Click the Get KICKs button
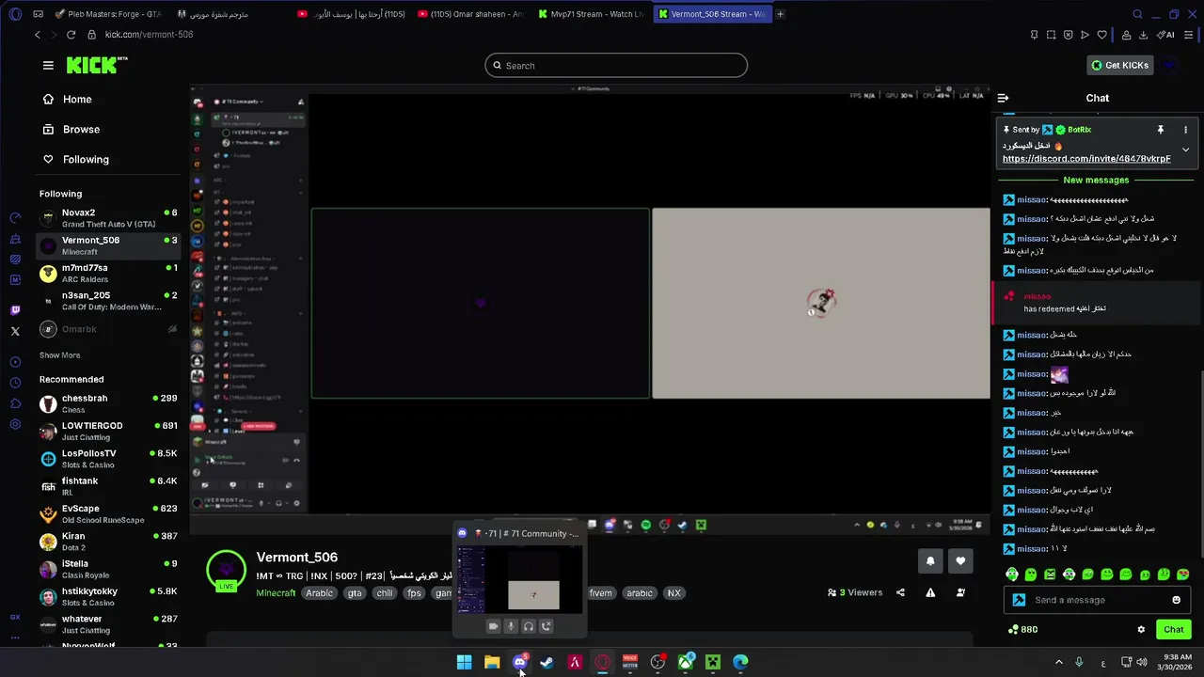The height and width of the screenshot is (677, 1204). (1119, 65)
